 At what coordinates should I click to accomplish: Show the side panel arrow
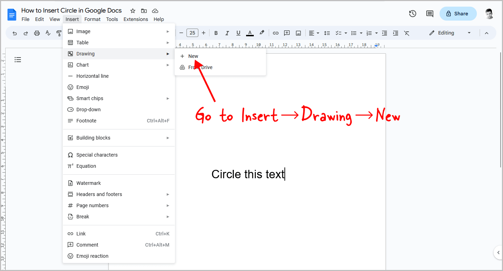click(498, 253)
